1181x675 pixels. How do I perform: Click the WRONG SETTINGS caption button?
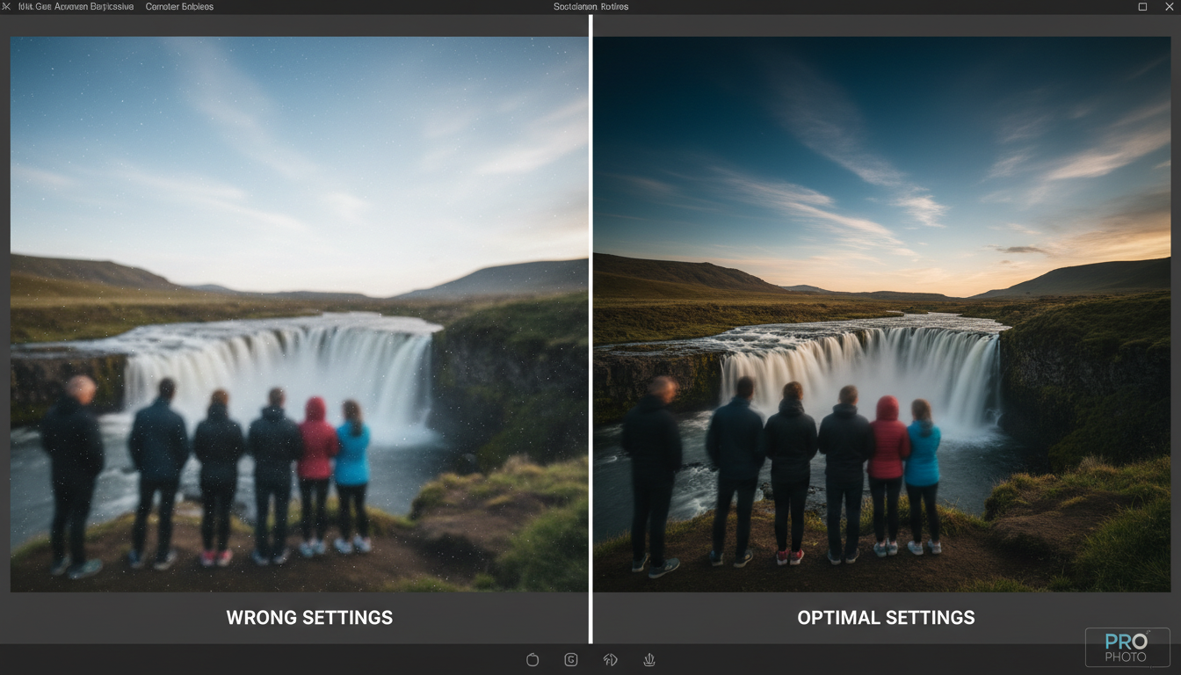click(x=308, y=617)
